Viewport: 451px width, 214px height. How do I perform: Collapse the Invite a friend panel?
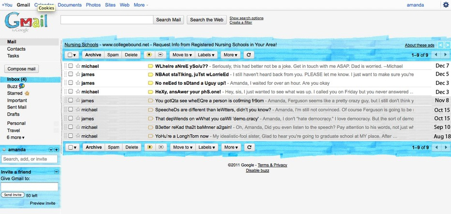tap(56, 172)
